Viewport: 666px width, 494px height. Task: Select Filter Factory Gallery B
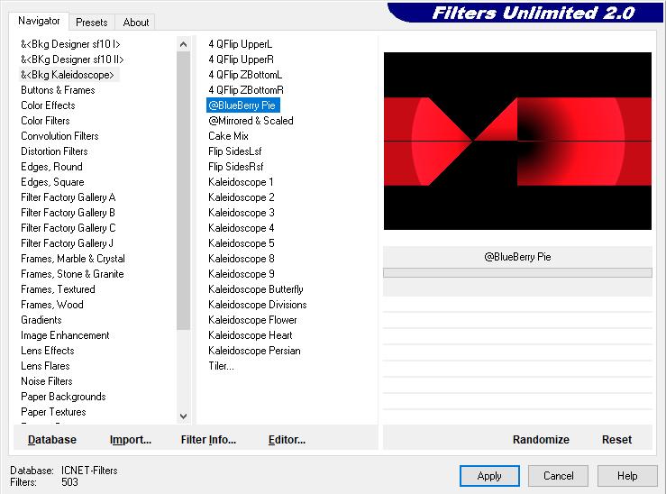click(68, 213)
